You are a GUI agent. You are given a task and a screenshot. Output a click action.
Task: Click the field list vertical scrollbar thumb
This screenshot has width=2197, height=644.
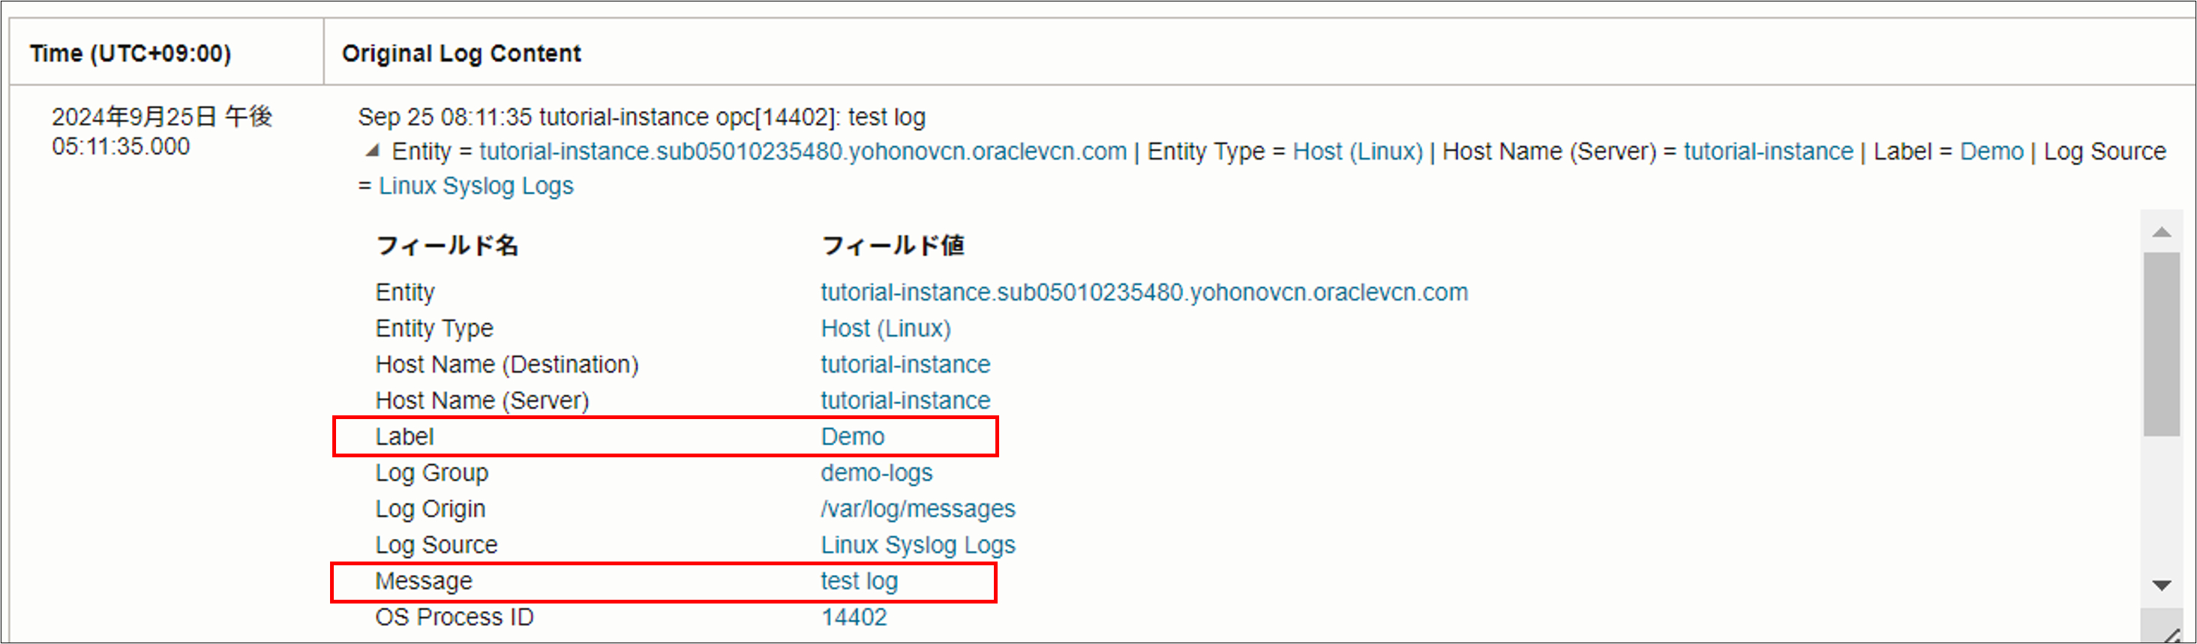click(x=2161, y=343)
